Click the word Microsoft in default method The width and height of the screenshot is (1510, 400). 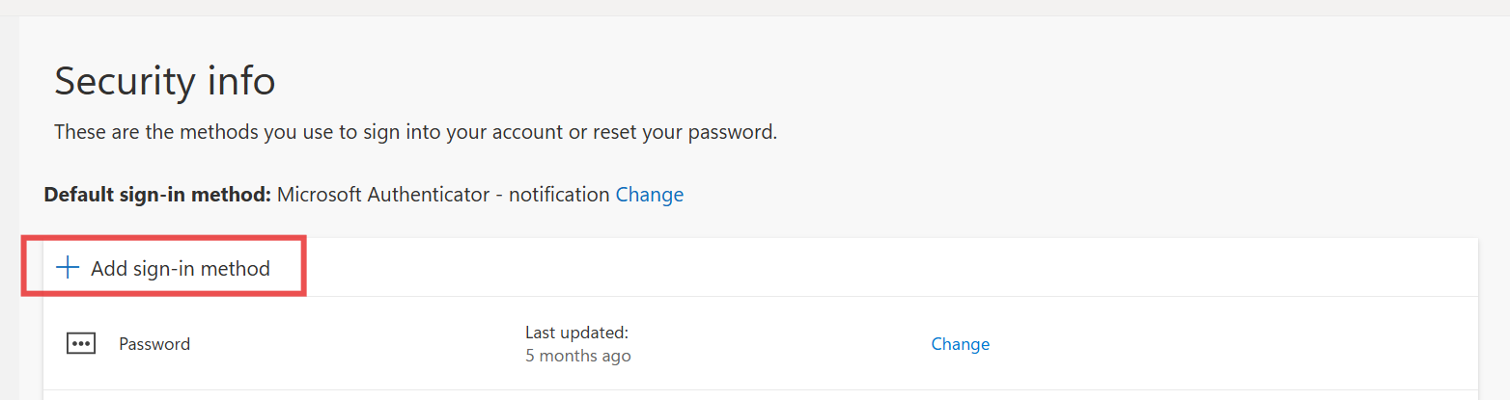pyautogui.click(x=320, y=195)
